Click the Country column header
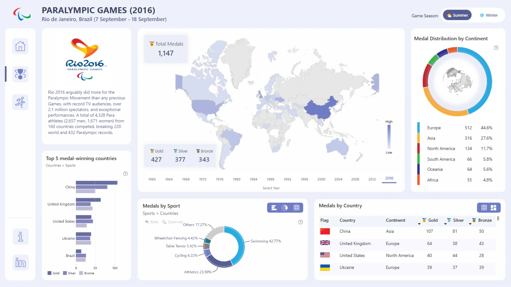This screenshot has height=287, width=511. click(x=347, y=220)
